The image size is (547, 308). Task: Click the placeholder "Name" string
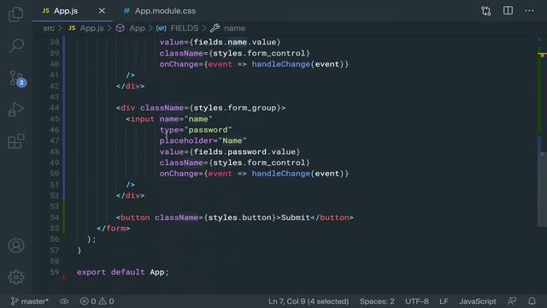pos(232,140)
